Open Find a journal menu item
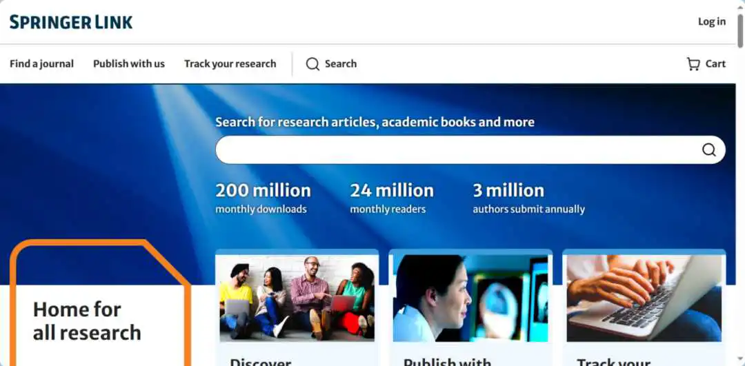Screen dimensions: 745x366 42,63
